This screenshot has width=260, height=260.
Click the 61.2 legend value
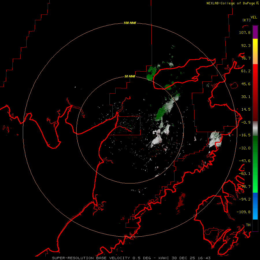coord(246,71)
